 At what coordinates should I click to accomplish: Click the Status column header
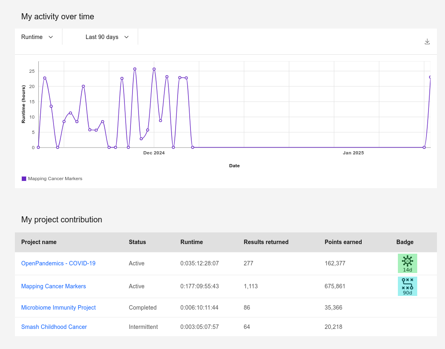pos(137,242)
